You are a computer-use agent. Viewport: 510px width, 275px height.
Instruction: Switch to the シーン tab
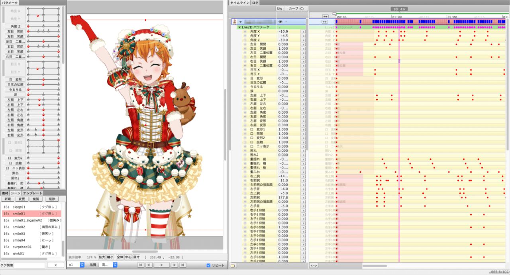(16, 193)
